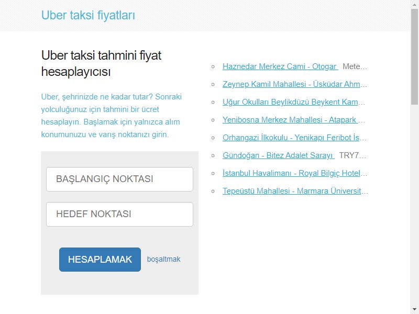419x314 pixels.
Task: Click the Uber taksi tahmini fiyat hesaplayıcısı heading
Action: (x=101, y=63)
